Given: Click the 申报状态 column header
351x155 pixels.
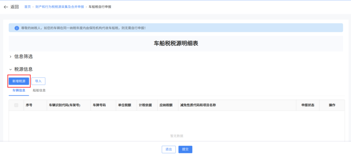Looking at the screenshot, I should point(308,105).
